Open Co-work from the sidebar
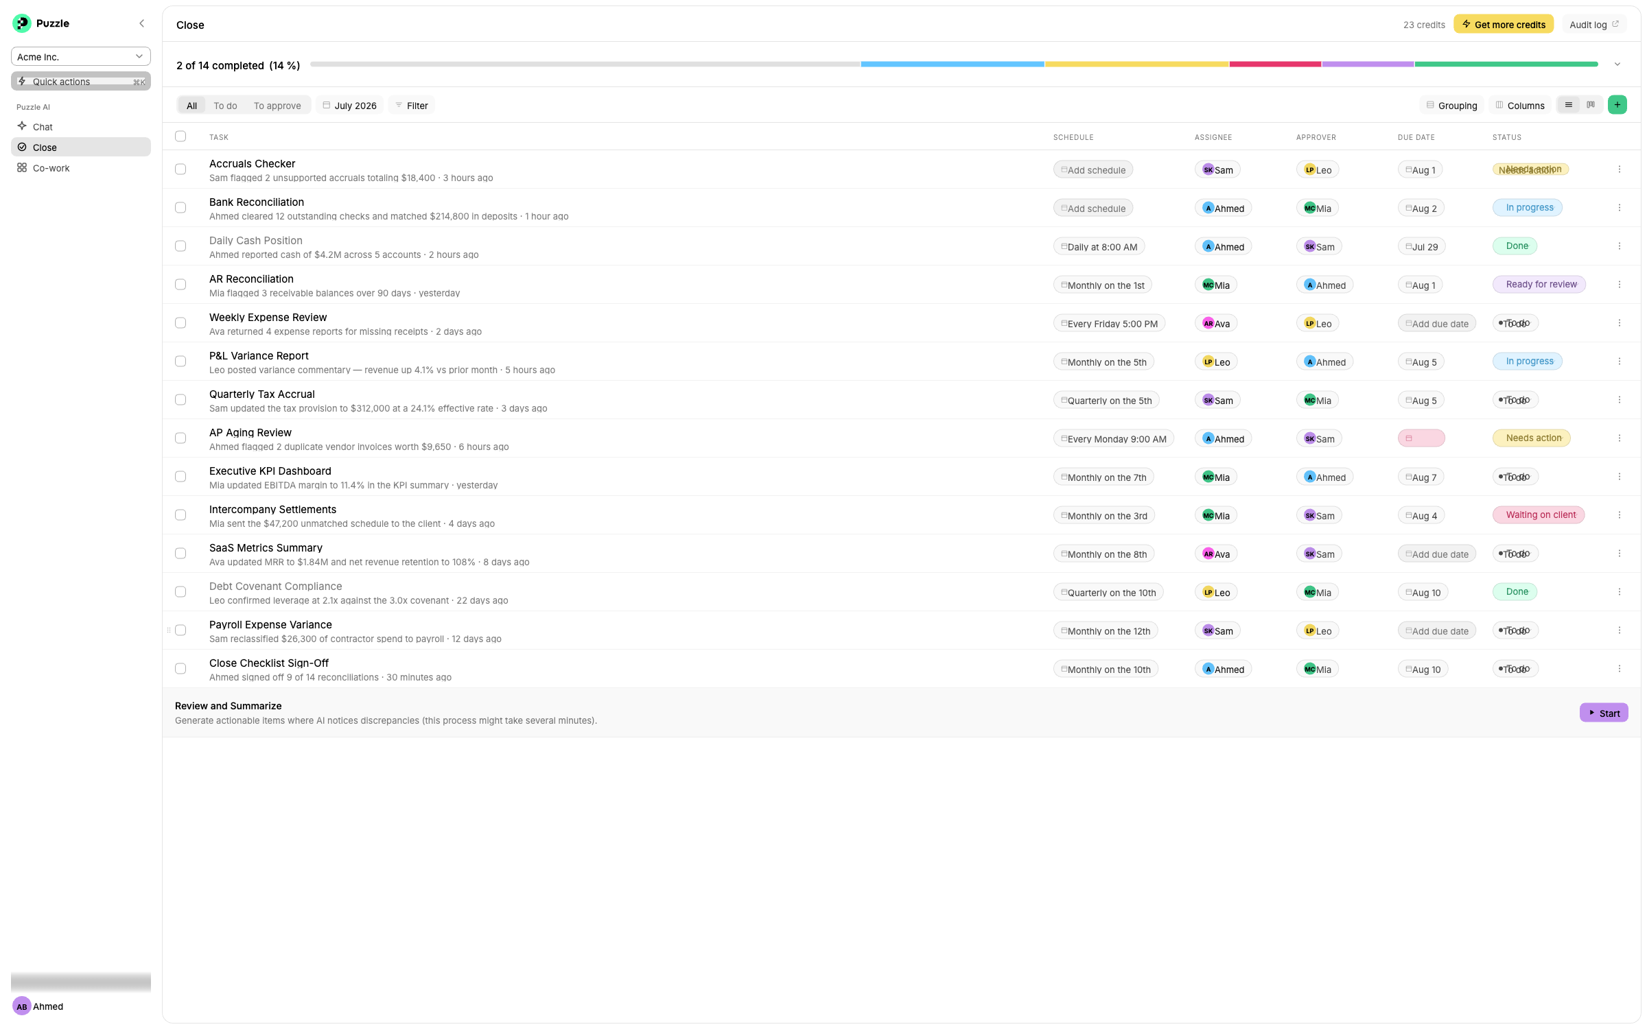Viewport: 1647px width, 1029px height. [x=81, y=168]
